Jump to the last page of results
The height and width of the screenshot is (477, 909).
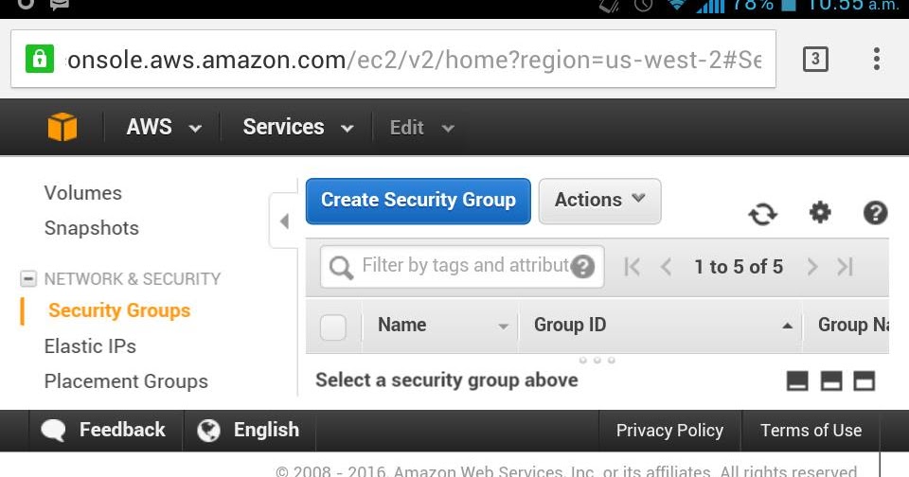coord(846,267)
